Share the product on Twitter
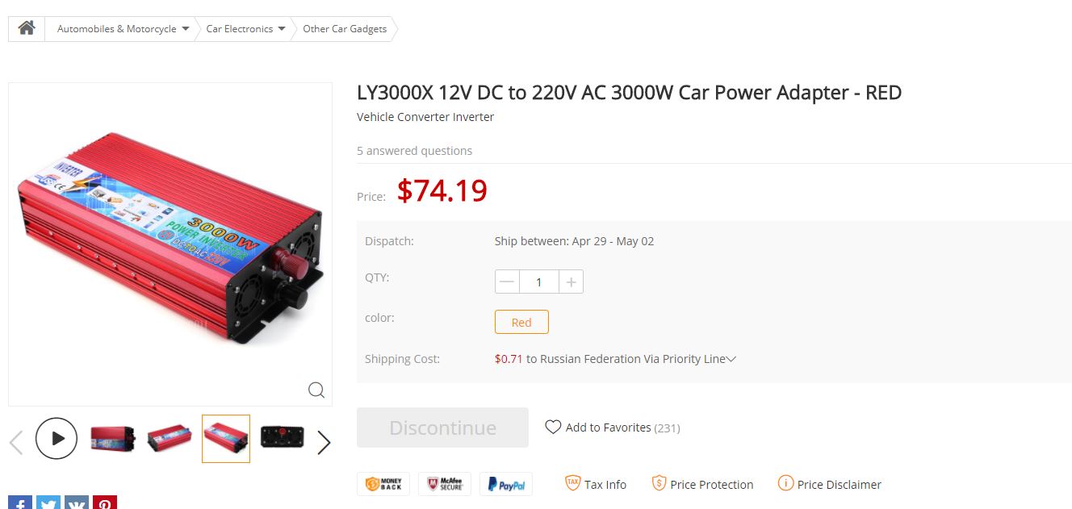Image resolution: width=1072 pixels, height=509 pixels. (x=48, y=503)
